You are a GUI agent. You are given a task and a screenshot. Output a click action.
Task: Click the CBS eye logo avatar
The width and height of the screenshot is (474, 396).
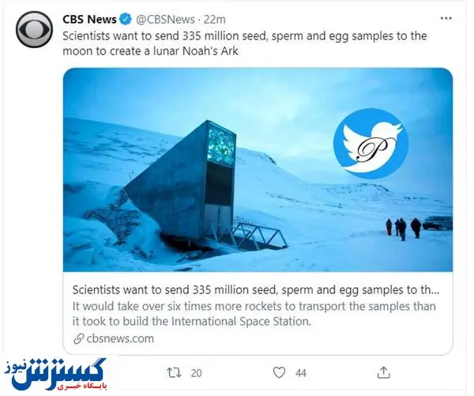click(32, 28)
